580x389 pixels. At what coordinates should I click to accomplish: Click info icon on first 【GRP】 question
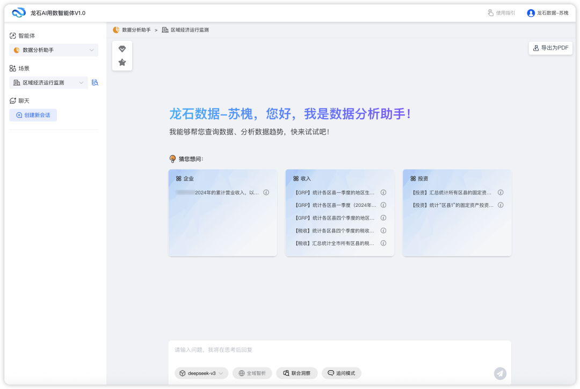(383, 192)
